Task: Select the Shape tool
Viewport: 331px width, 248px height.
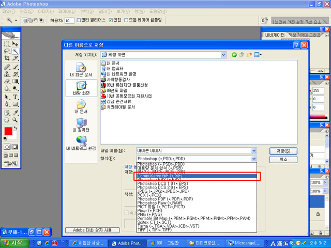Action: (x=15, y=104)
